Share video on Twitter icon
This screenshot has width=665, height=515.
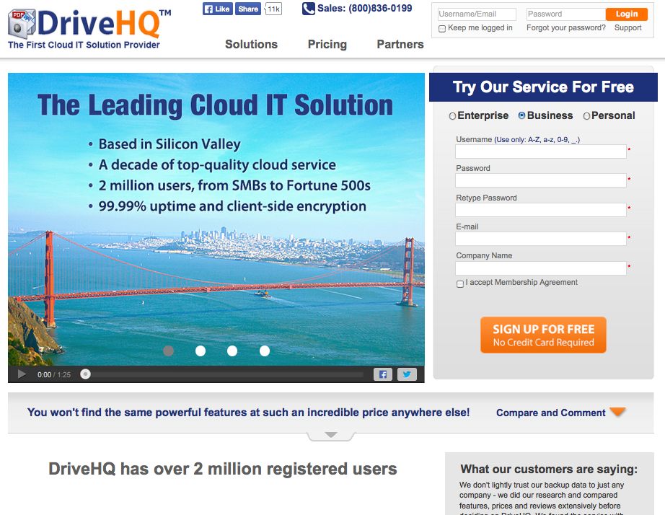pyautogui.click(x=407, y=374)
